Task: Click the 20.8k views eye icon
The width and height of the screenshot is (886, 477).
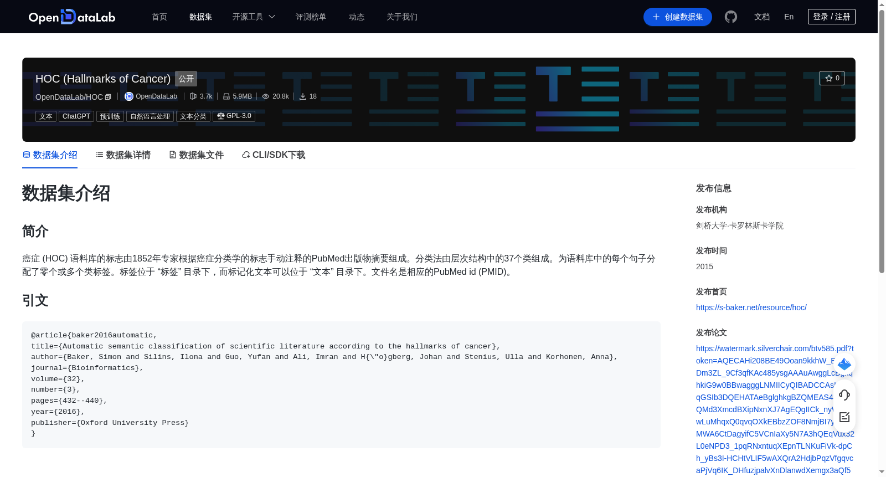Action: (266, 96)
